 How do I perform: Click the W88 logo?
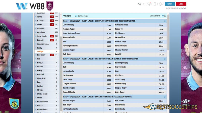pos(30,6)
